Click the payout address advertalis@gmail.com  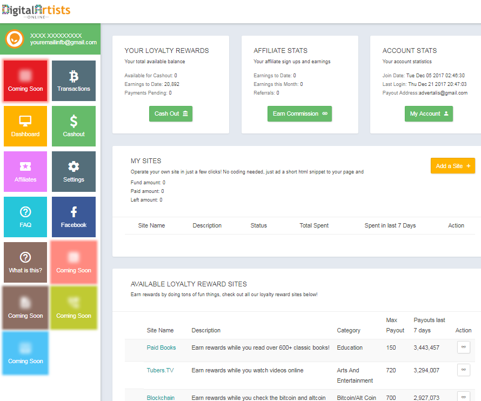click(x=443, y=93)
